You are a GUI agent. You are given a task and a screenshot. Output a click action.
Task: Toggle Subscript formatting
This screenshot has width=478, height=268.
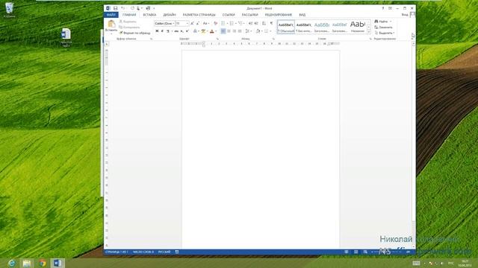pyautogui.click(x=181, y=31)
